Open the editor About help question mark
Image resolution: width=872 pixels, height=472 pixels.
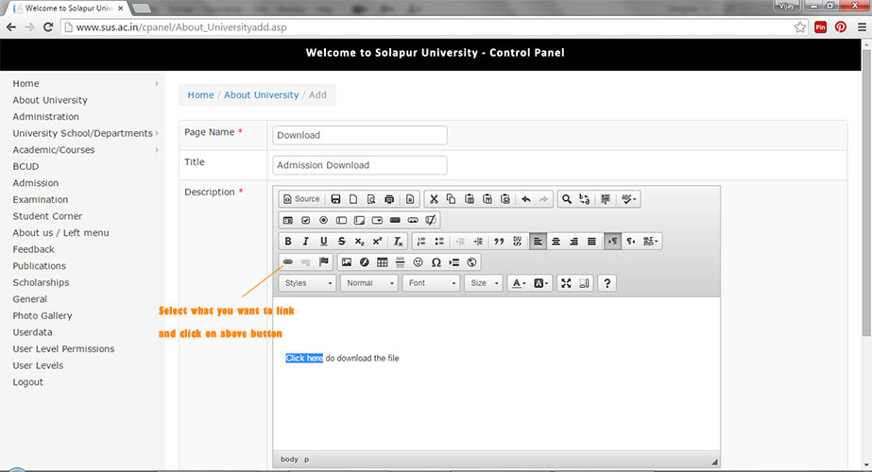pos(607,283)
